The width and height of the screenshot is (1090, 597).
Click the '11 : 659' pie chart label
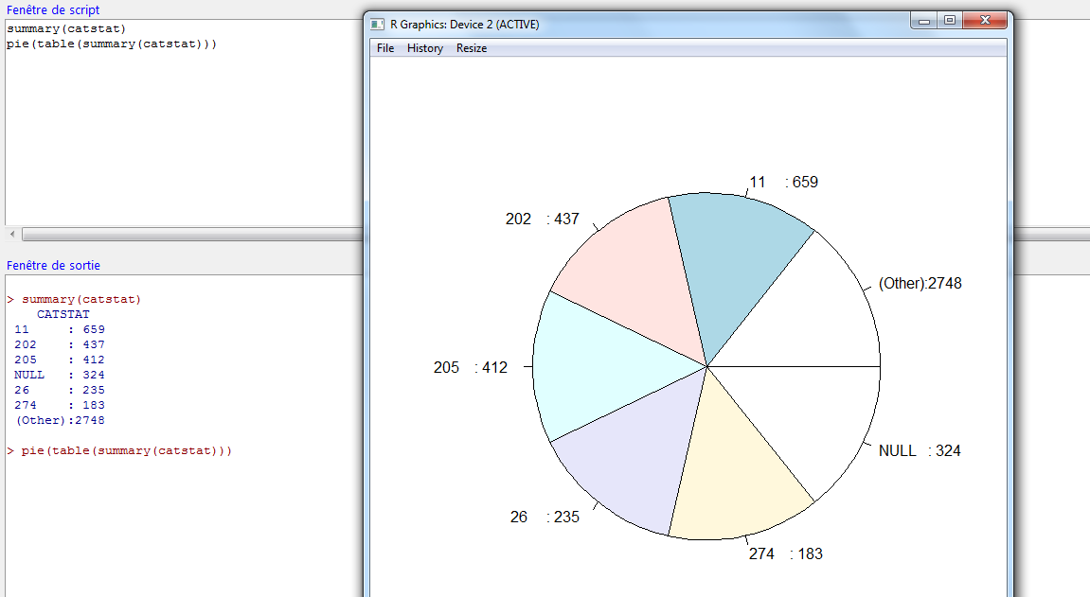(x=783, y=182)
